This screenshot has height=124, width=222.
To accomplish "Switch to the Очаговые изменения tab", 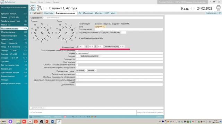I will point(66,13).
